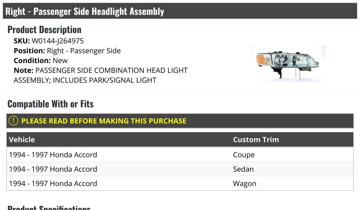Select the Sedan trim cell

click(x=243, y=169)
